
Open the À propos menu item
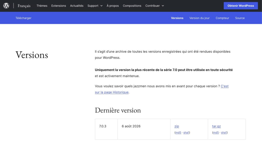[113, 6]
